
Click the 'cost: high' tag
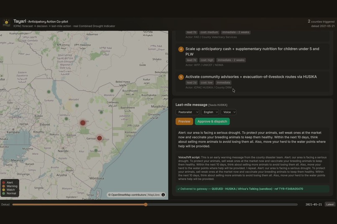207,60
